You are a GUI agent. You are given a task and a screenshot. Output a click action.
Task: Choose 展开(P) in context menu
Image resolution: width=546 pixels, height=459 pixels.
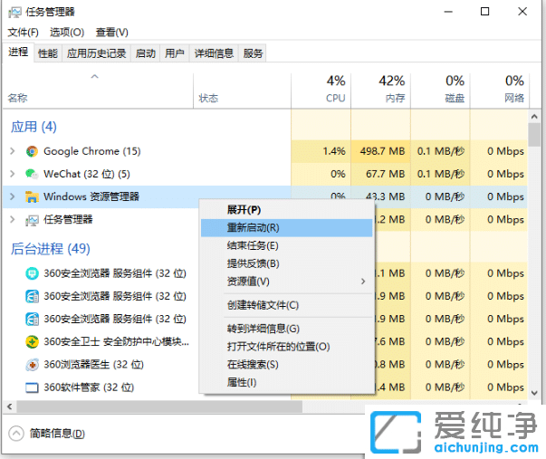(x=286, y=210)
